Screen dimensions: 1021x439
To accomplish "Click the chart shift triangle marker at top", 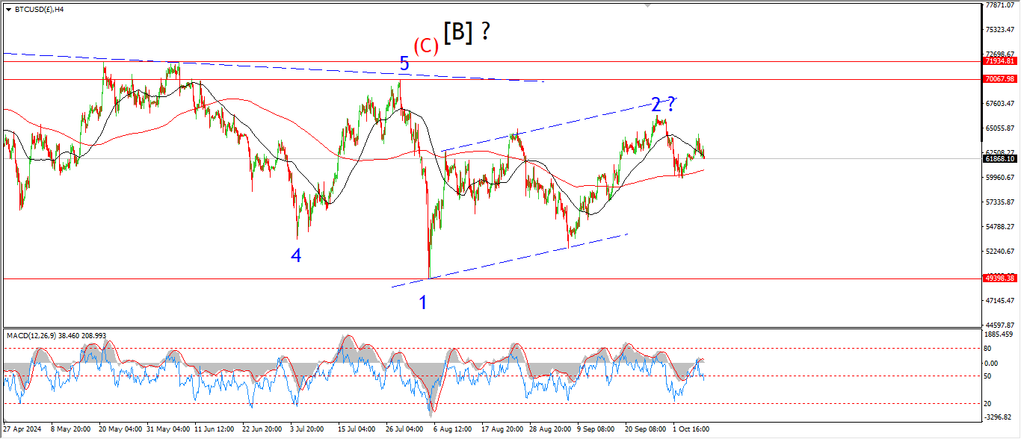I will click(648, 5).
